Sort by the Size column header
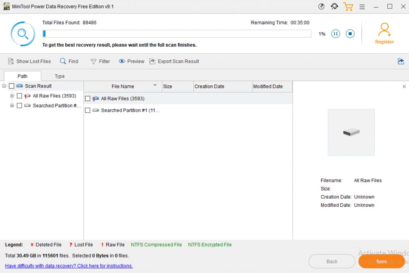409x273 pixels. pos(178,86)
